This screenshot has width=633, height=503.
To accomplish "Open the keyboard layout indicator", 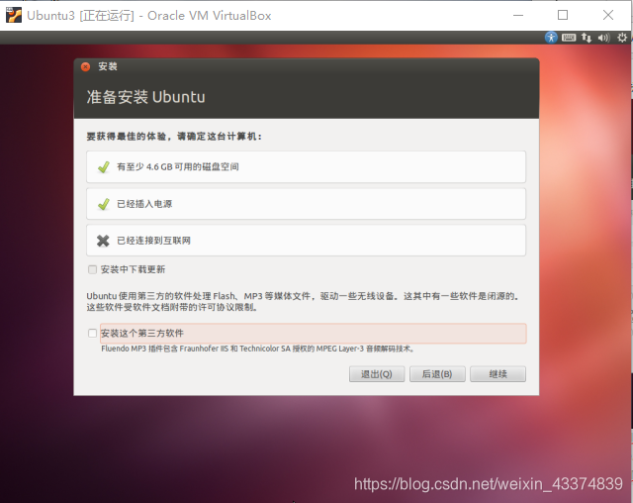I will pos(569,38).
